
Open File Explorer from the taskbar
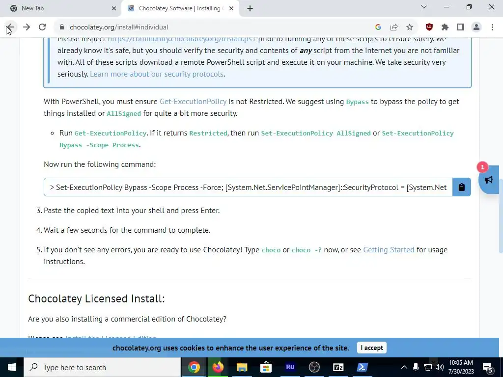(242, 367)
